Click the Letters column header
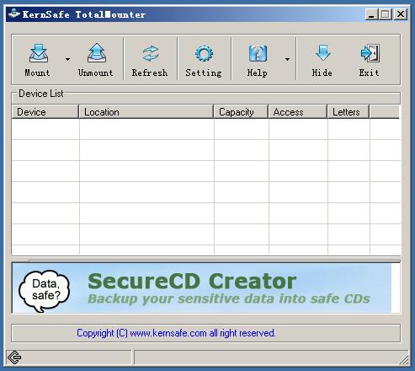 pos(348,112)
